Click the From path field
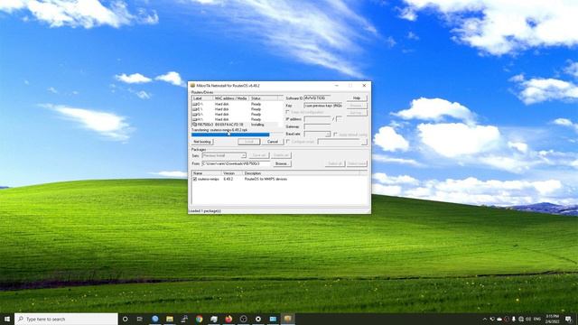 click(x=236, y=163)
